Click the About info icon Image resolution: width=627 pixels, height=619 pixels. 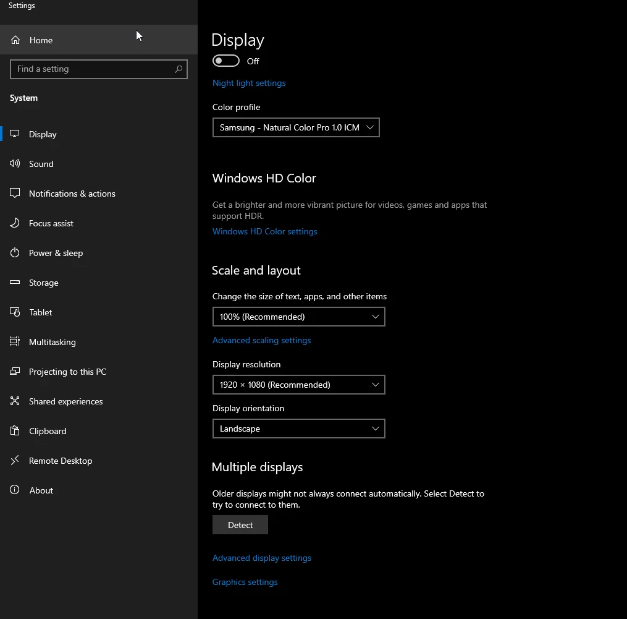15,490
